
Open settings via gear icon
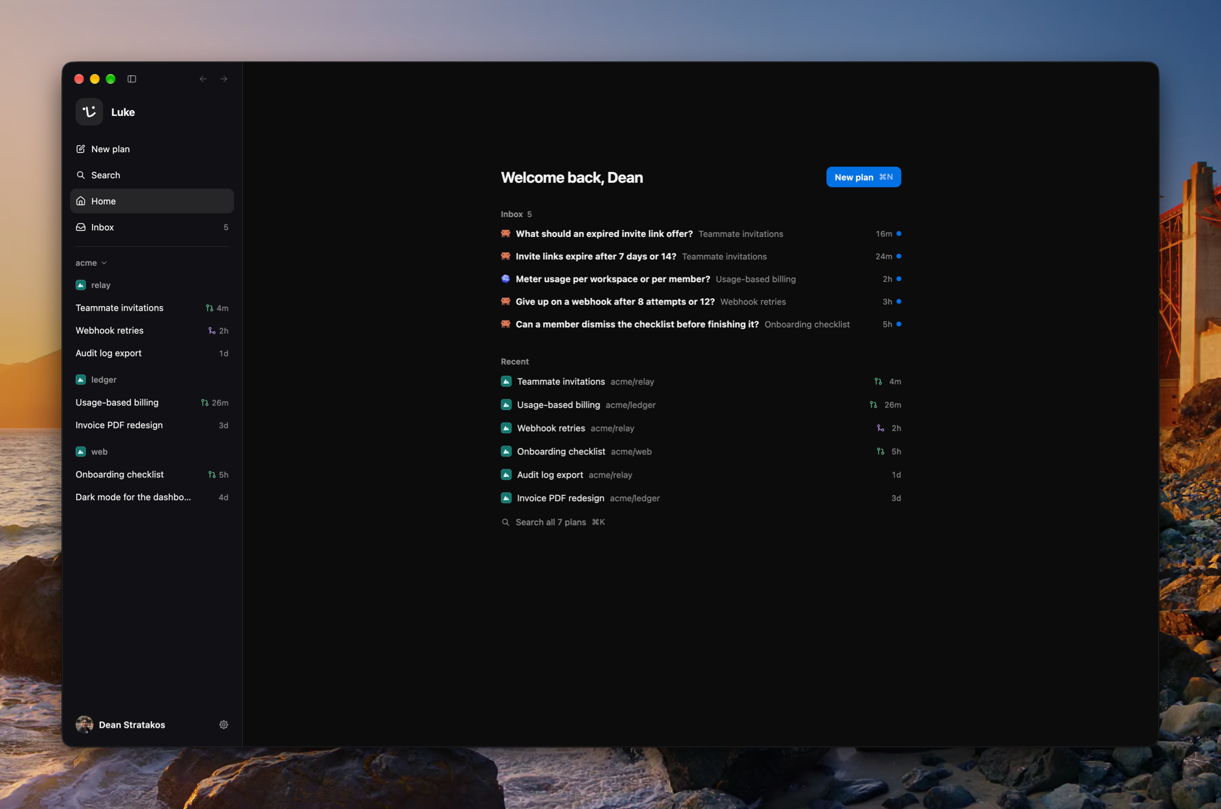pyautogui.click(x=223, y=725)
